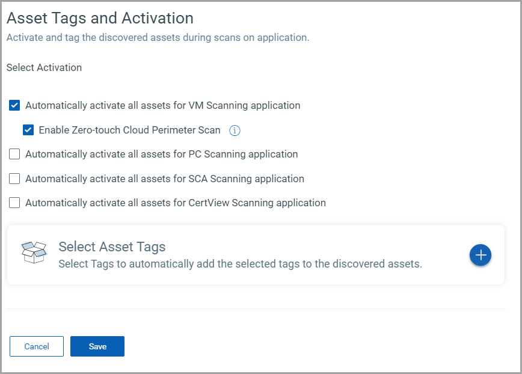Click the Select Asset Tags heading
The image size is (522, 374).
(112, 247)
